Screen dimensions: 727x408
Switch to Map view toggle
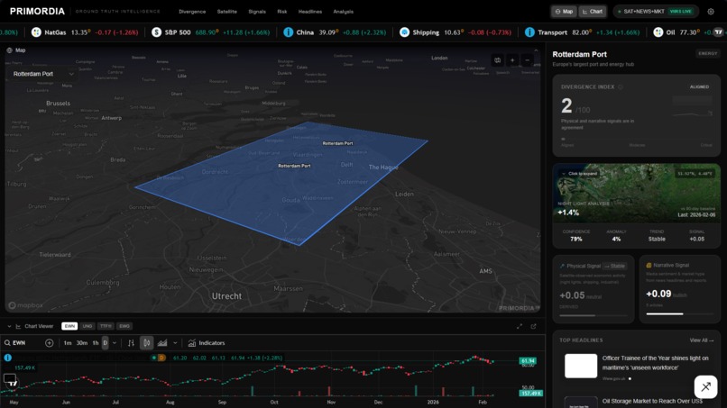564,12
